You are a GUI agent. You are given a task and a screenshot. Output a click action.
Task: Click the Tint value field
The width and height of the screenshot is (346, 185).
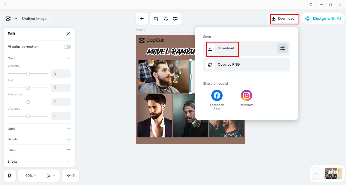pos(61,88)
